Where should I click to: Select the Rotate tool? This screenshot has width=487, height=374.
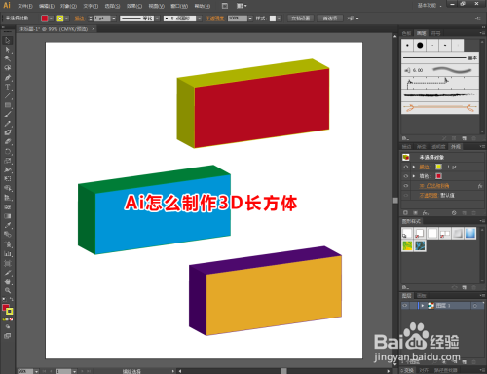(8, 151)
